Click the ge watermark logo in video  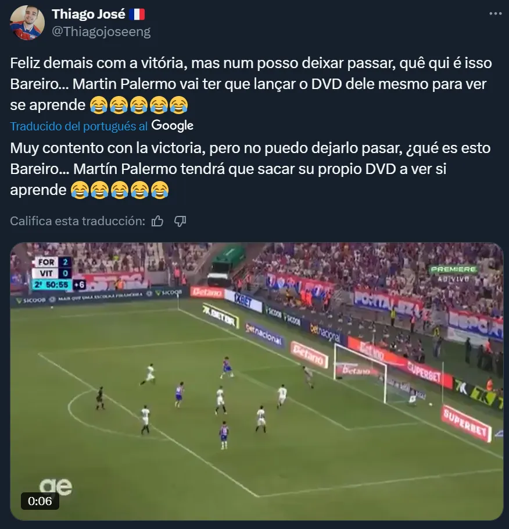click(x=56, y=487)
